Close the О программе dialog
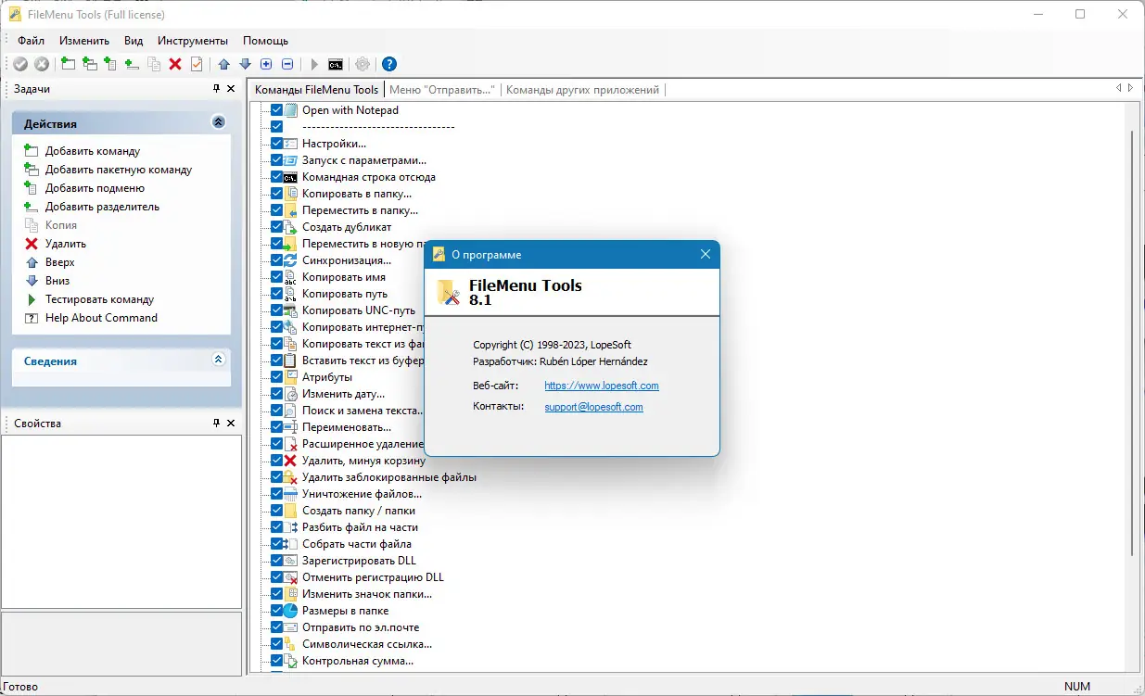Image resolution: width=1145 pixels, height=696 pixels. point(706,254)
